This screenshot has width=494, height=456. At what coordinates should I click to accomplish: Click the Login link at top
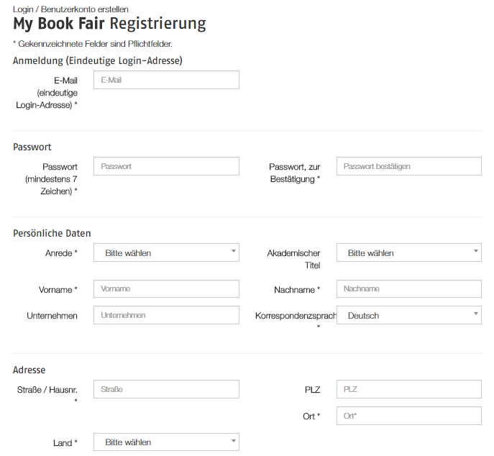pyautogui.click(x=23, y=9)
